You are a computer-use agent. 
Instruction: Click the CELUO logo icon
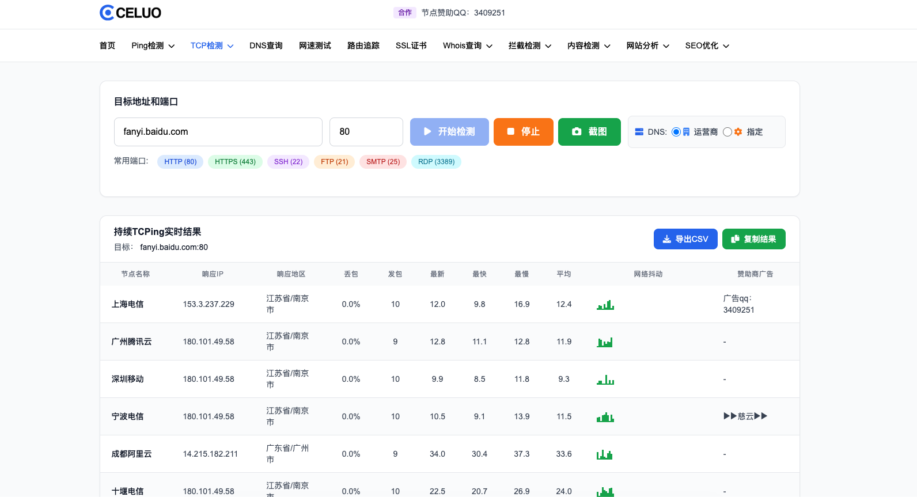click(107, 13)
